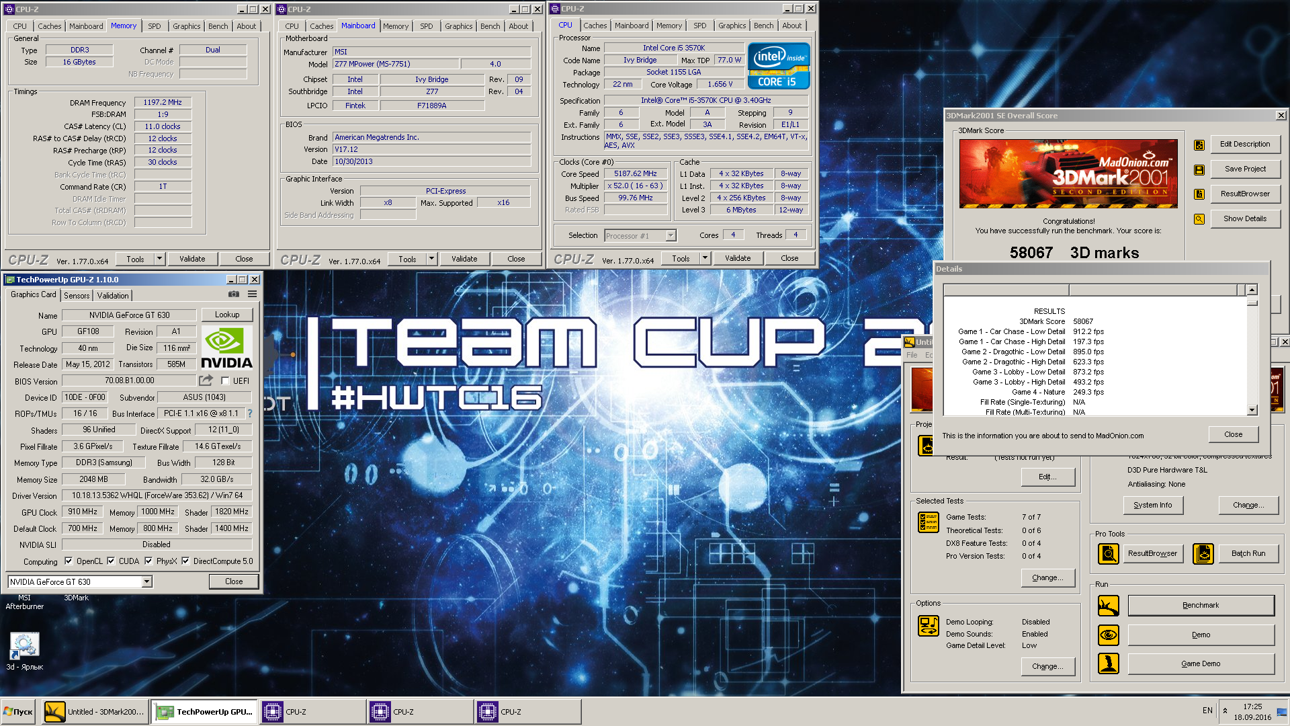Open the 3d shortcut desktop icon

point(24,651)
